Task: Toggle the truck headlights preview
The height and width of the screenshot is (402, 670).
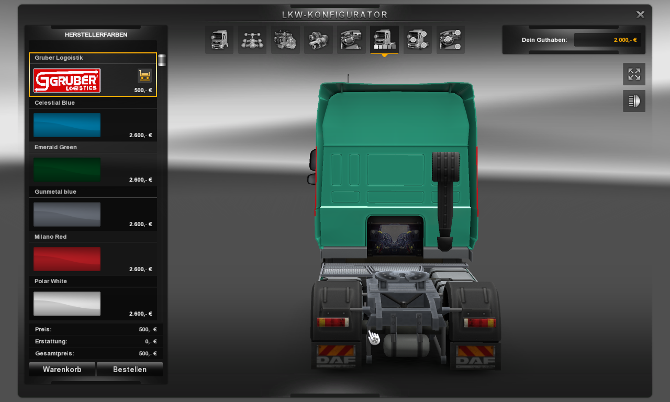Action: coord(634,101)
